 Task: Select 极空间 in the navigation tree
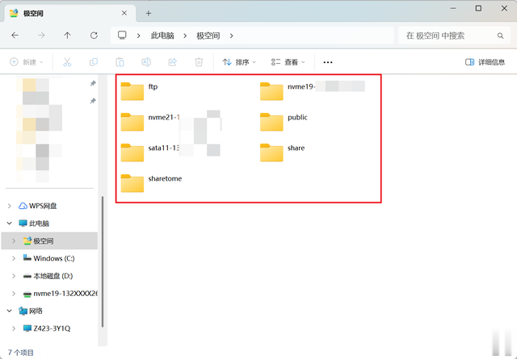(x=49, y=240)
